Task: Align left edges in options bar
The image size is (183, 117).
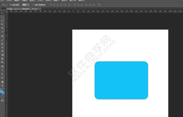Action: click(x=62, y=5)
